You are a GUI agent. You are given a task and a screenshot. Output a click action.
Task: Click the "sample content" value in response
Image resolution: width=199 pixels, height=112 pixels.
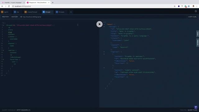pyautogui.click(x=132, y=70)
